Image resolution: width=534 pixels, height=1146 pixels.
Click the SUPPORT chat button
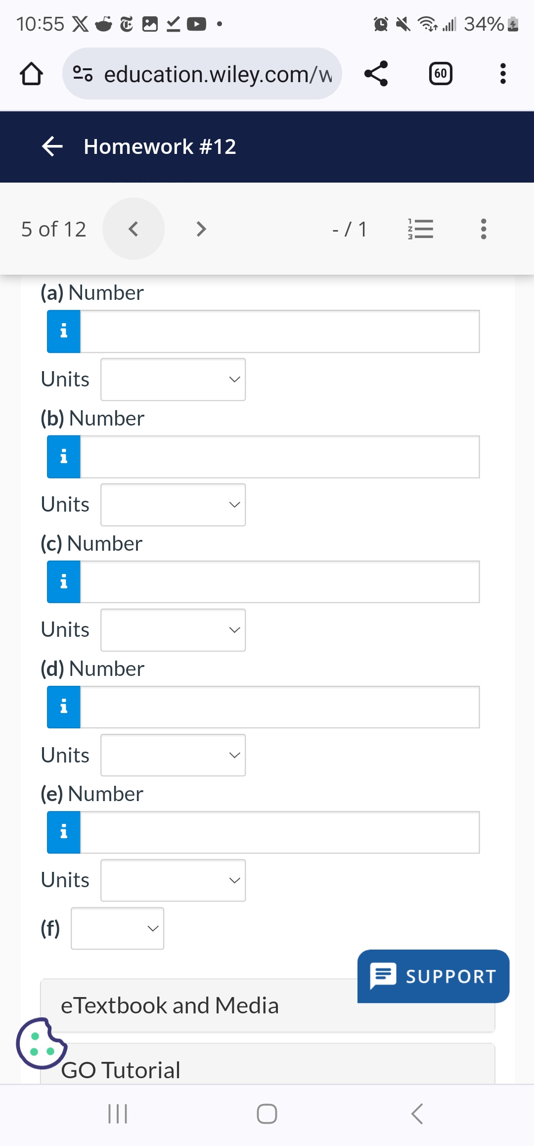(433, 976)
